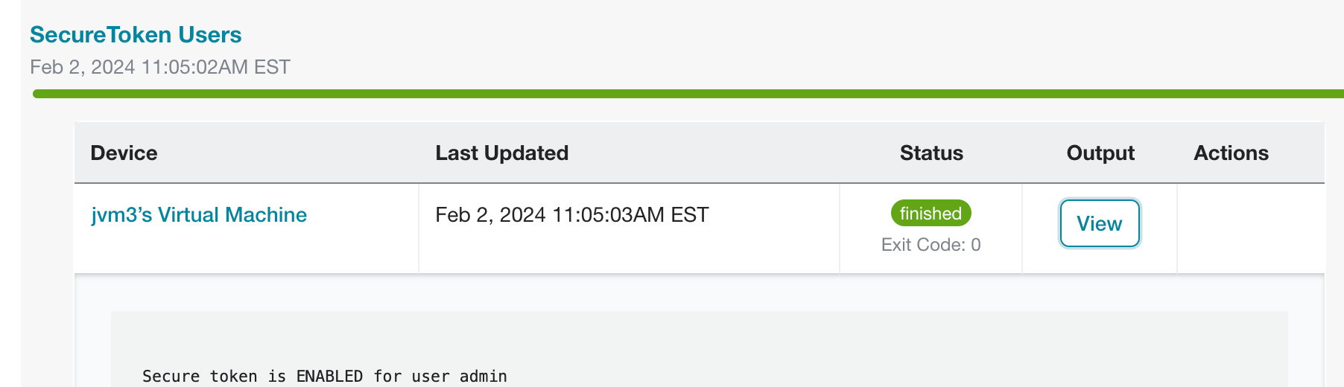Click the View output button
This screenshot has width=1344, height=387.
1100,223
